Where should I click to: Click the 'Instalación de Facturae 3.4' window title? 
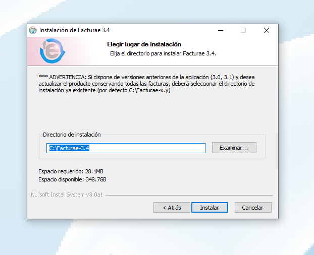coord(75,30)
